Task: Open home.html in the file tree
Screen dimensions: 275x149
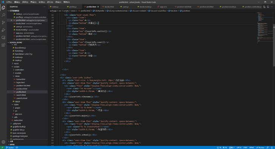Action: click(21, 79)
